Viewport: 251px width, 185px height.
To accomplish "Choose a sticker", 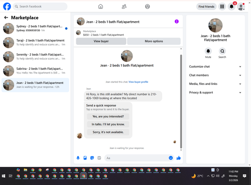I will (x=92, y=158).
